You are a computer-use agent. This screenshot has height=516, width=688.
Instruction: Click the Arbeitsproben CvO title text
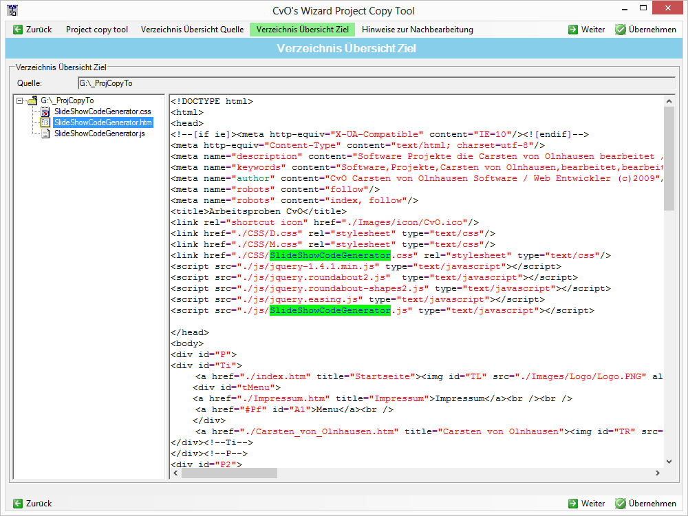pyautogui.click(x=256, y=211)
